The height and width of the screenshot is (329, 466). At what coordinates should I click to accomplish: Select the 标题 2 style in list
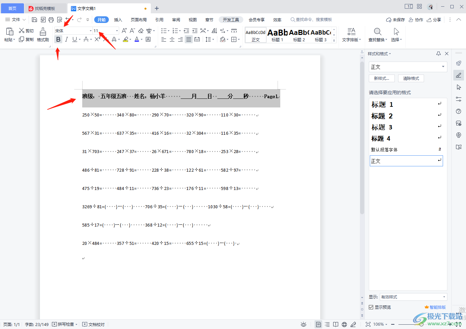click(406, 116)
